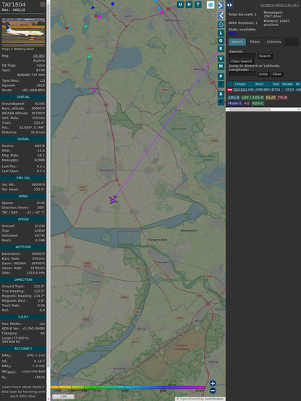This screenshot has width=301, height=401.
Task: Collapse the sidebar with the left chevron
Action: [221, 16]
